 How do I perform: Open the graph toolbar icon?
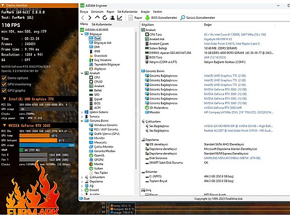pos(120,18)
